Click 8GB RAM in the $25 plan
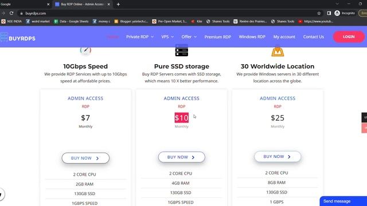This screenshot has height=206, width=367. click(x=276, y=183)
